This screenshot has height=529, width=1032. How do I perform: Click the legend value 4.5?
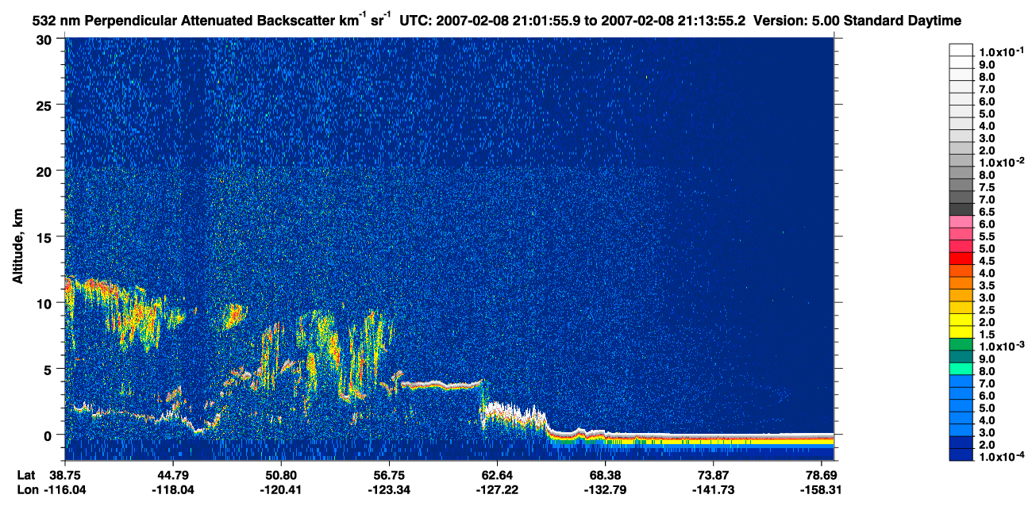988,261
